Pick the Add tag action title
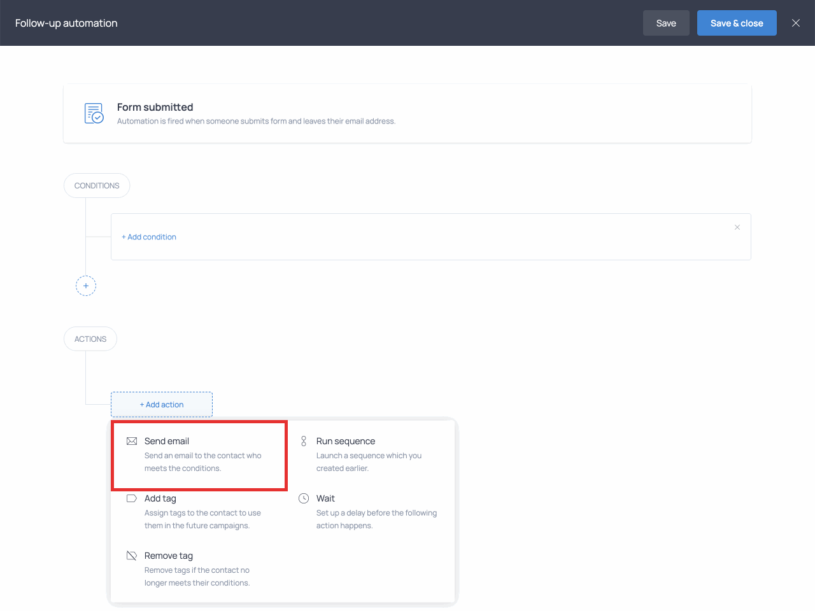The image size is (815, 611). point(160,498)
